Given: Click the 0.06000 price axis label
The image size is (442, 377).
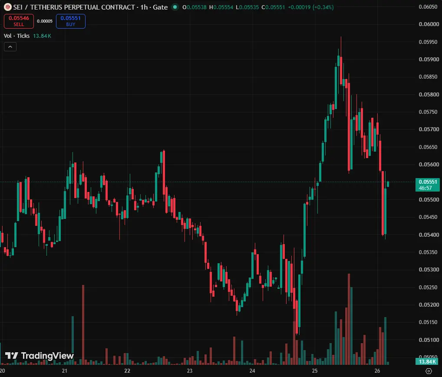Looking at the screenshot, I should 429,24.
